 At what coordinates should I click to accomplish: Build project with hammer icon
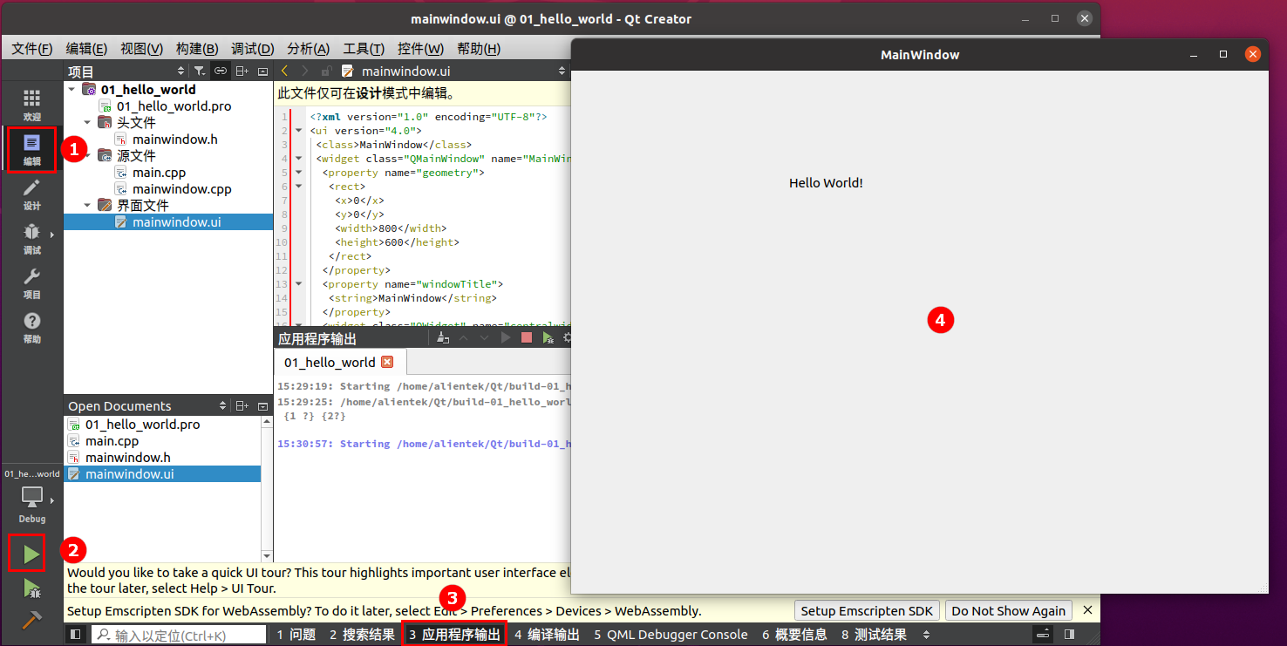(x=31, y=621)
